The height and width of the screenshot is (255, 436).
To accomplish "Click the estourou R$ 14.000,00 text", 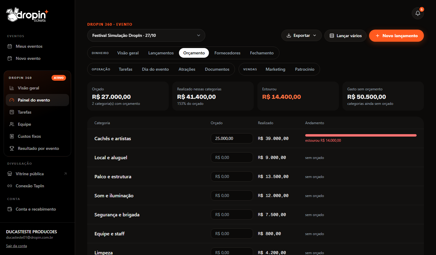I will click(x=323, y=140).
